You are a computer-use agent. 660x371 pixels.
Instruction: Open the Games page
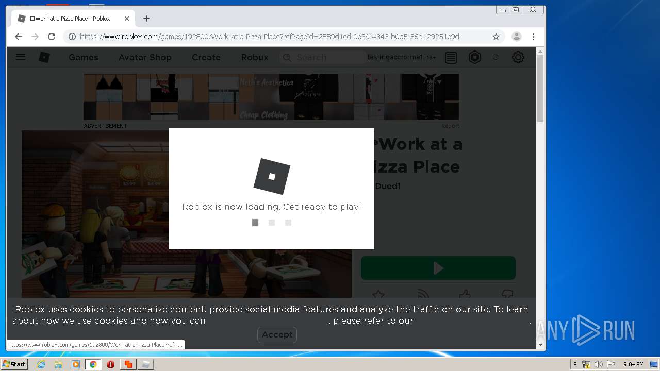coord(84,57)
